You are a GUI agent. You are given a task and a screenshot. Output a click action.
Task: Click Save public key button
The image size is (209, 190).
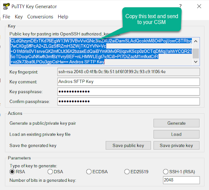pos(128,145)
